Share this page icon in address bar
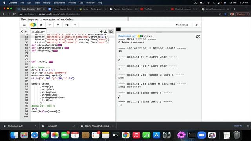The width and height of the screenshot is (251, 141). [x=220, y=14]
